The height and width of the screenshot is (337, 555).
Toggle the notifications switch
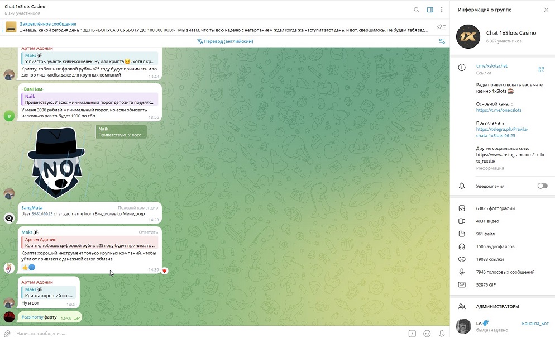pyautogui.click(x=542, y=186)
